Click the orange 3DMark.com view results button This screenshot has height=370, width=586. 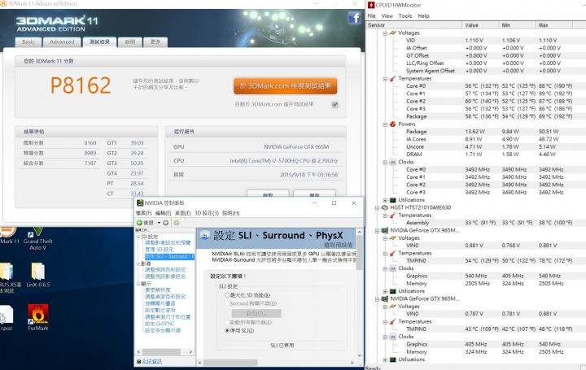[285, 86]
